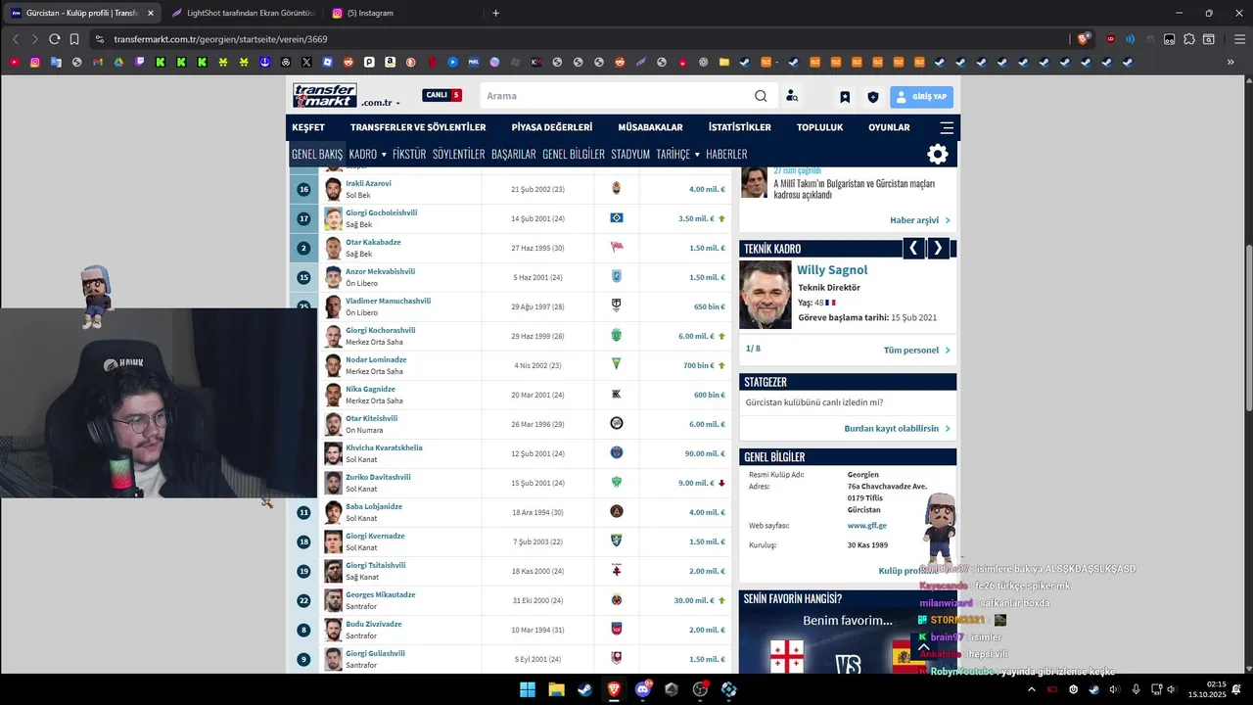1253x705 pixels.
Task: Click the browser reload icon
Action: coord(54,39)
